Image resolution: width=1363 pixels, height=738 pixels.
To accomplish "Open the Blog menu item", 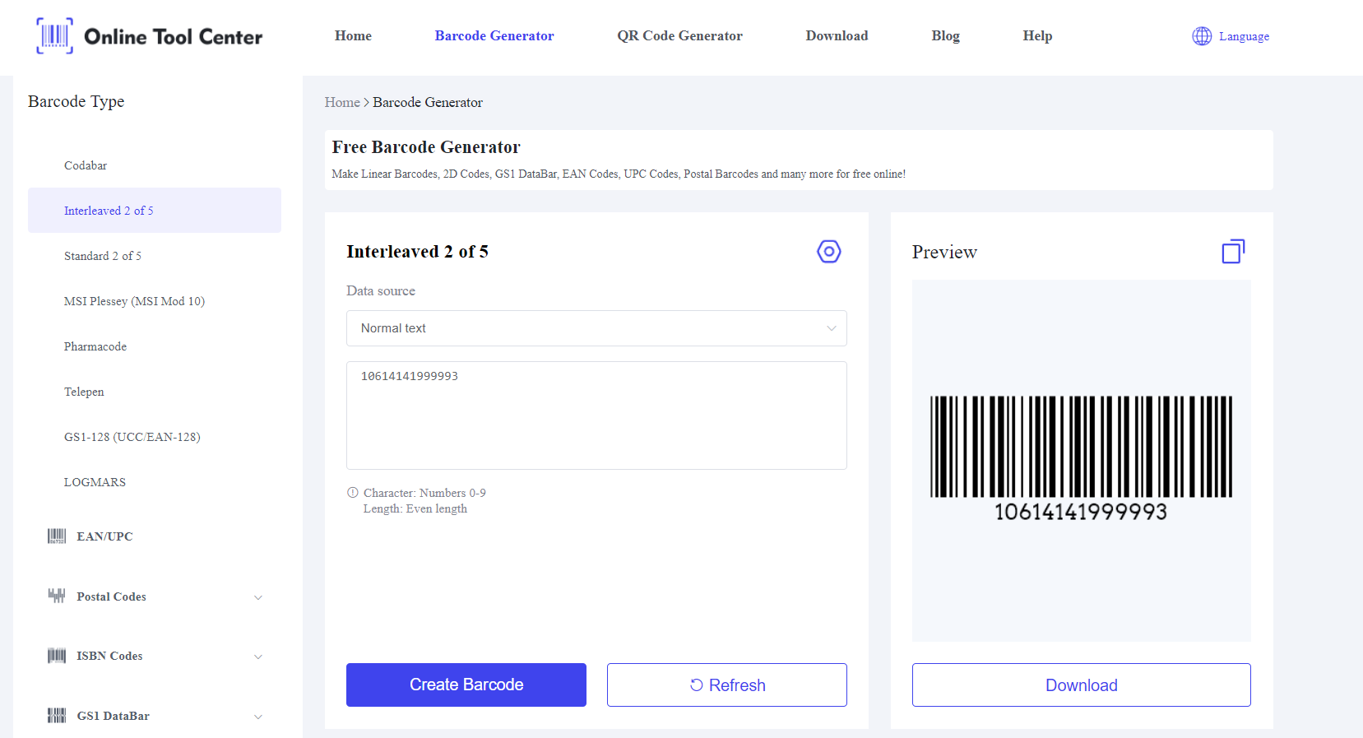I will click(x=945, y=36).
